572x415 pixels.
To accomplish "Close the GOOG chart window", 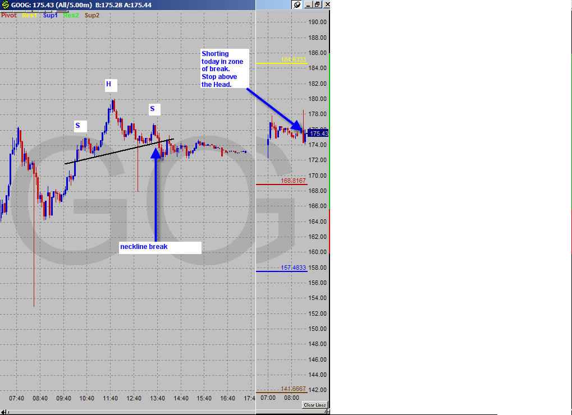I will [x=327, y=4].
